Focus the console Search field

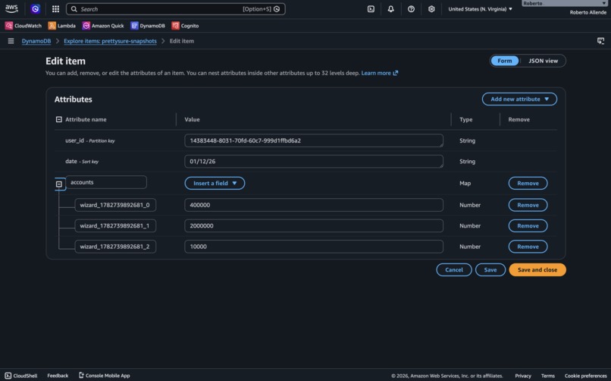[175, 9]
